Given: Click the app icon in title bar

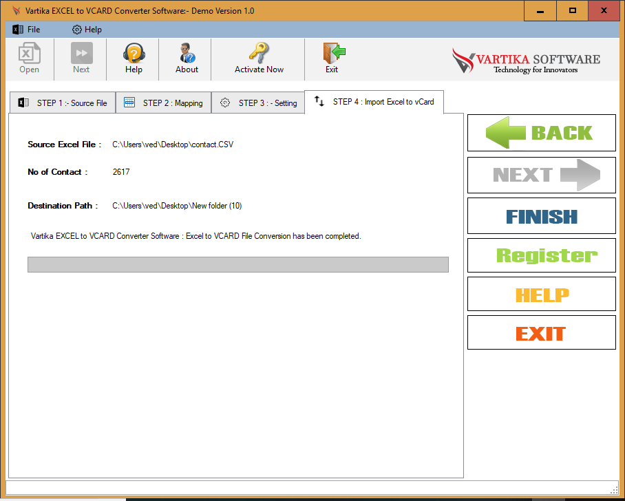Looking at the screenshot, I should coord(17,11).
